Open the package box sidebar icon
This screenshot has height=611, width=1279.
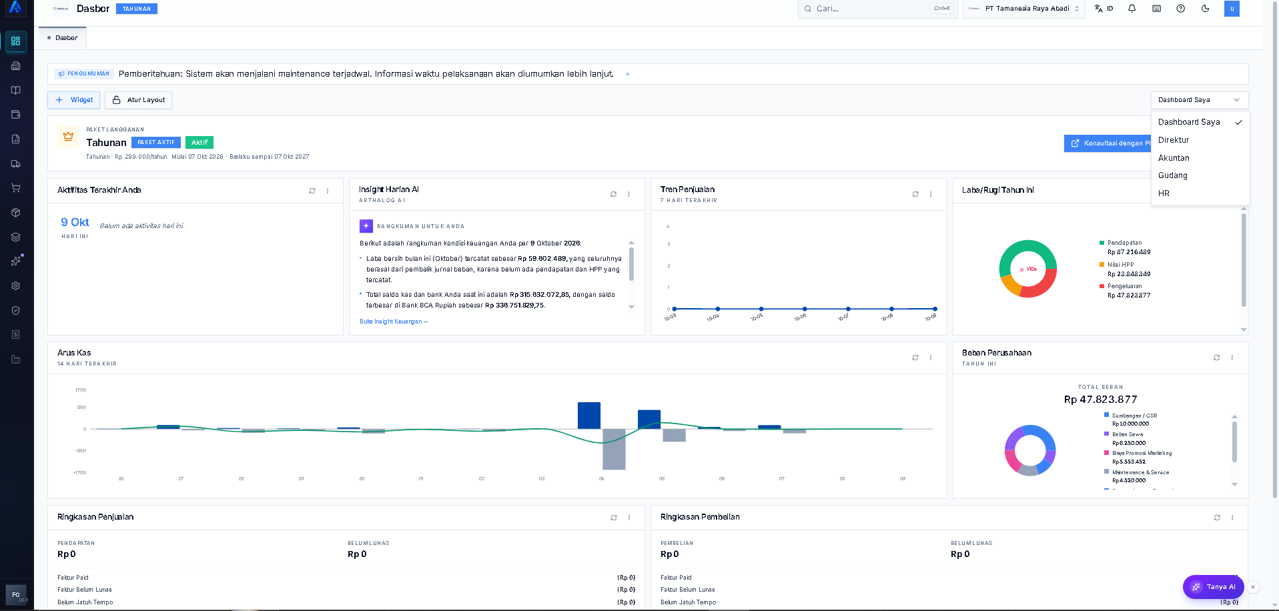point(16,213)
